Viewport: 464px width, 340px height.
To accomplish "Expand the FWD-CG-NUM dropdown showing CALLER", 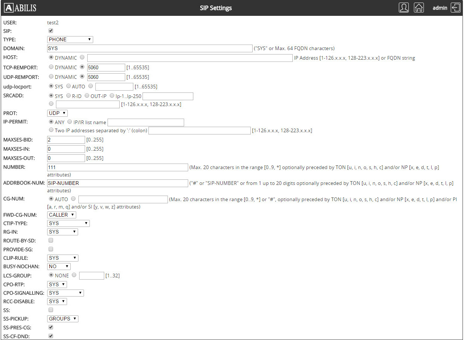I will (62, 215).
